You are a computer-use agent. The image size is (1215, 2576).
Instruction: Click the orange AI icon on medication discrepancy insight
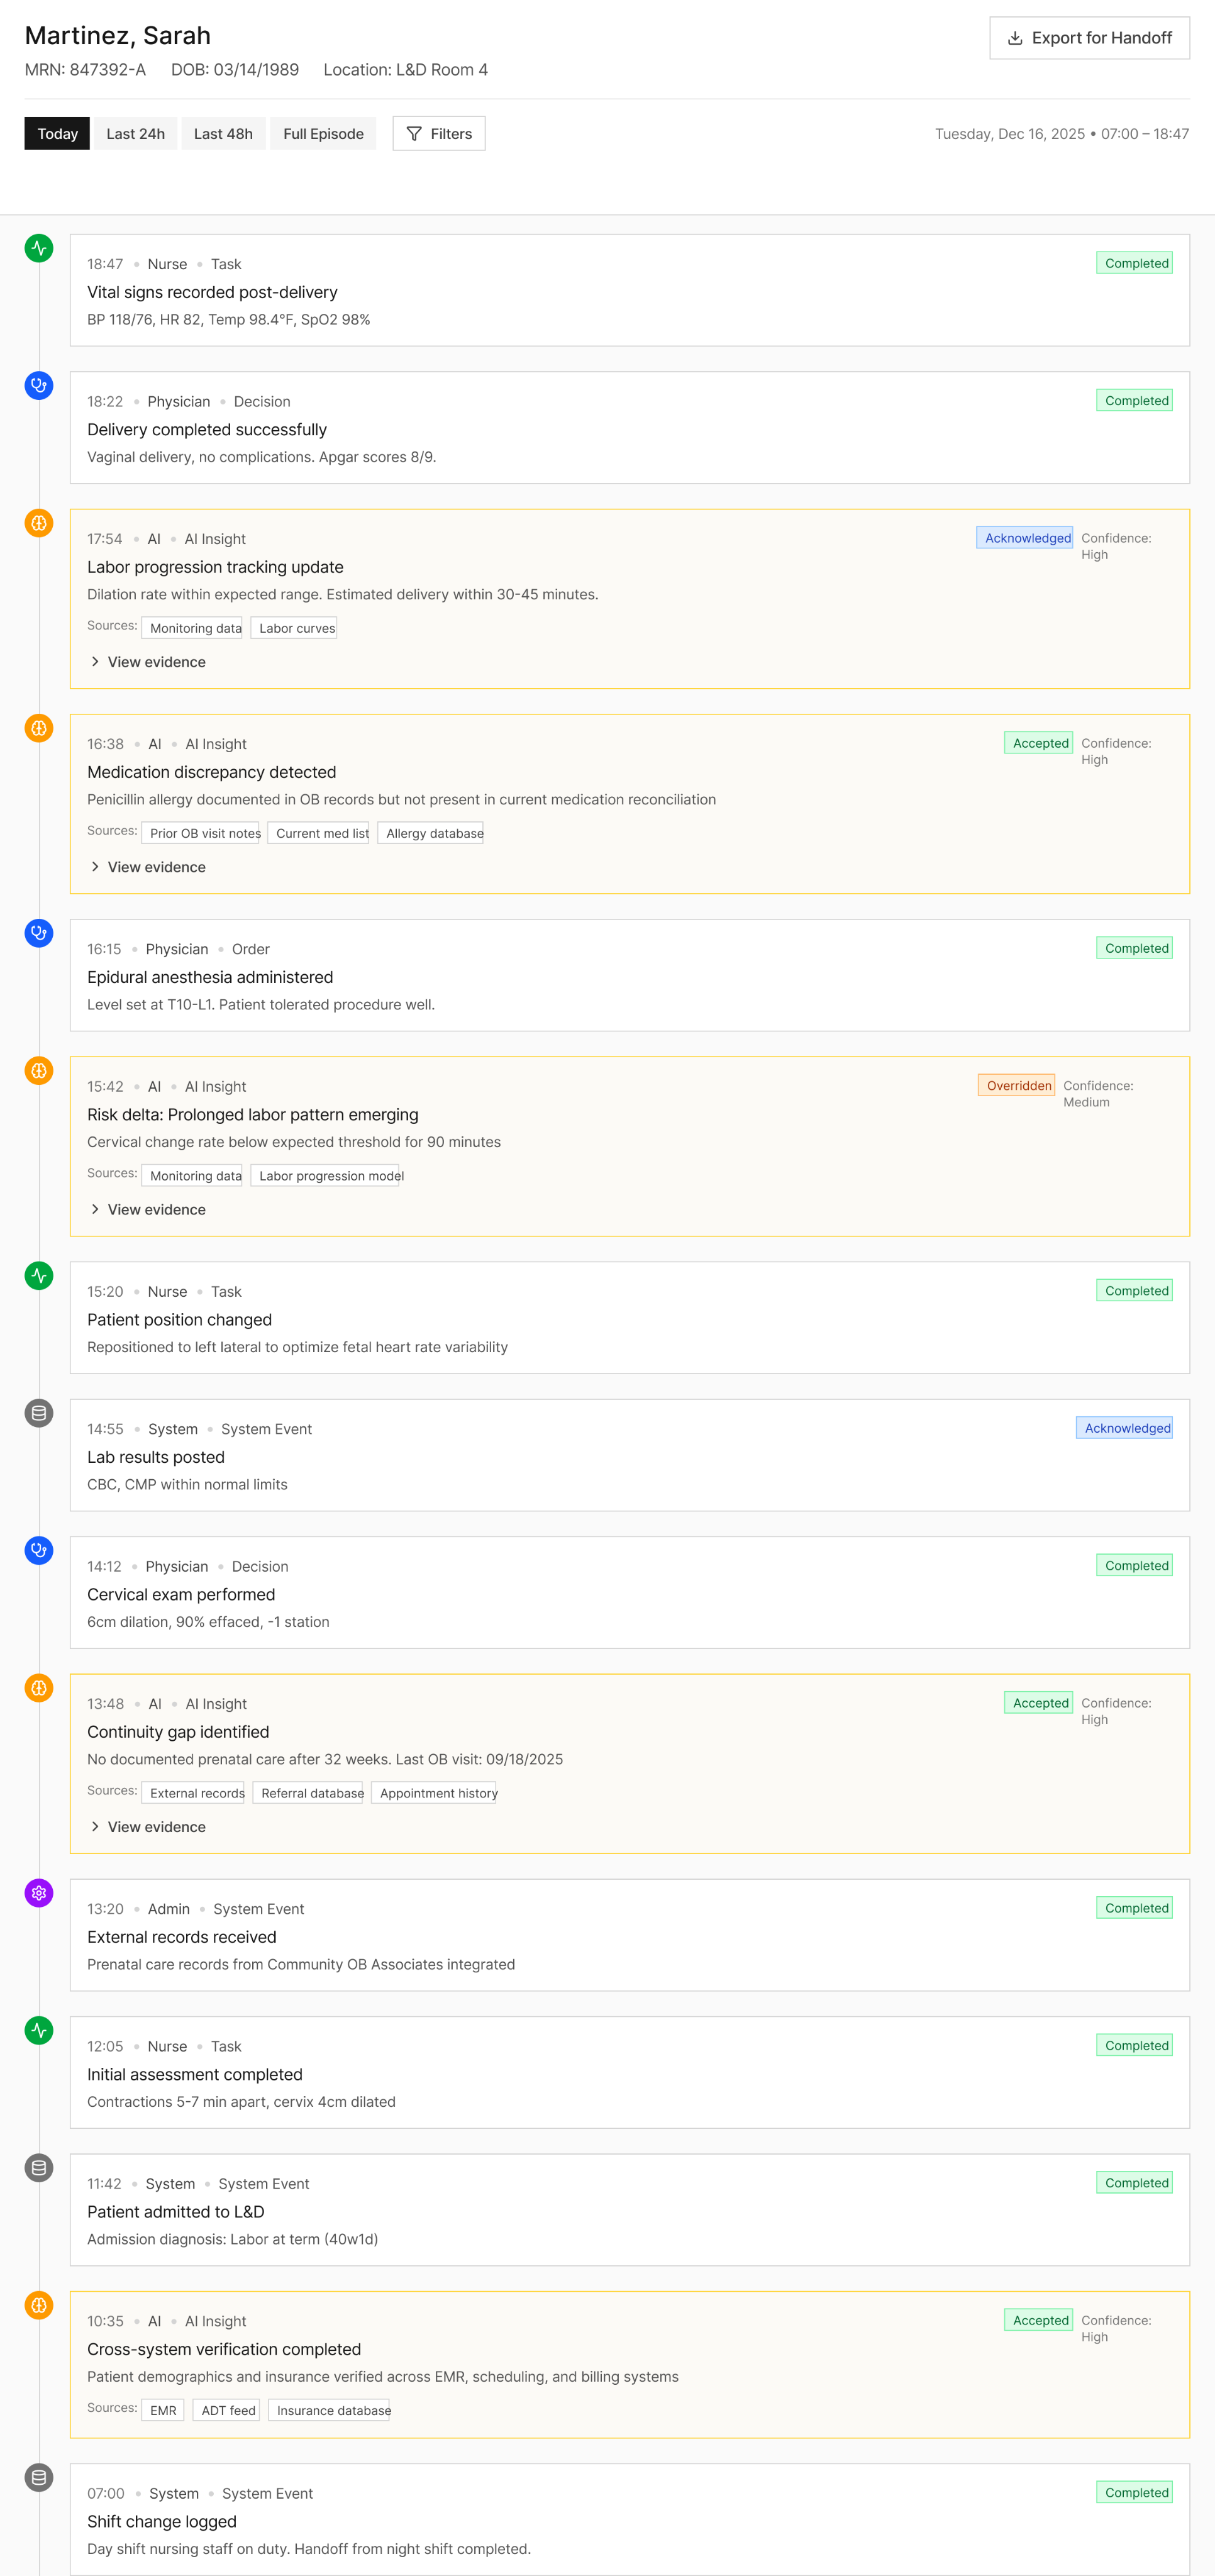coord(38,728)
